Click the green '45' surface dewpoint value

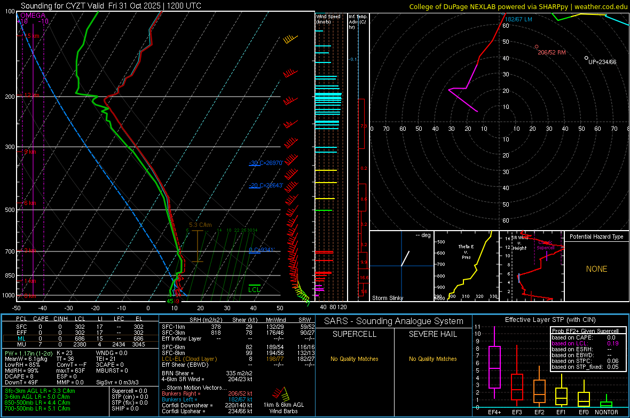tap(170, 302)
